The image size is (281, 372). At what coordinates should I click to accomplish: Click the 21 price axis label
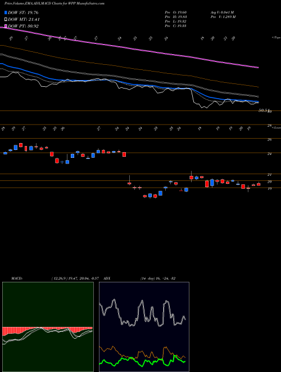pyautogui.click(x=269, y=175)
